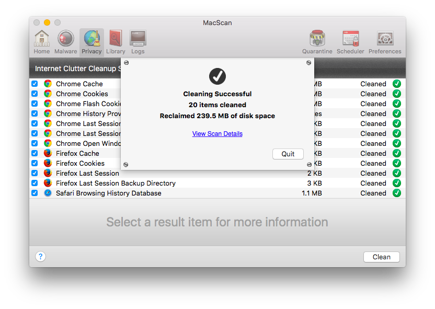This screenshot has width=435, height=309.
Task: Select the Firefox Last Session Backup Directory row
Action: [217, 183]
